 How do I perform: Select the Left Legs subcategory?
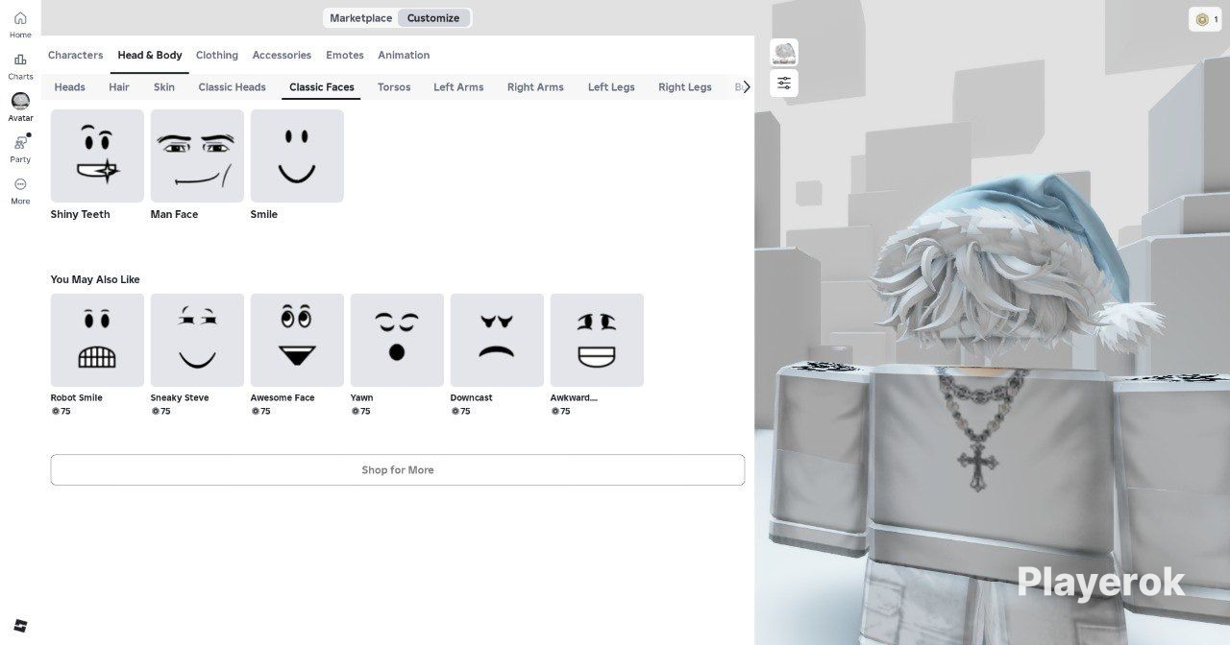click(611, 87)
